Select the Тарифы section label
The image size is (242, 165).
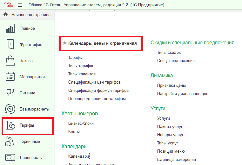pos(27,125)
